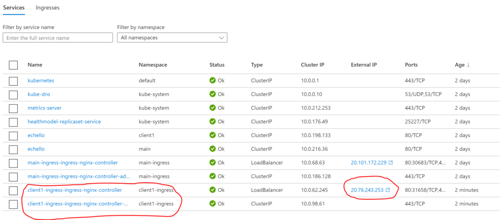Check the client1-ingress LoadBalancer row checkbox

click(x=13, y=191)
